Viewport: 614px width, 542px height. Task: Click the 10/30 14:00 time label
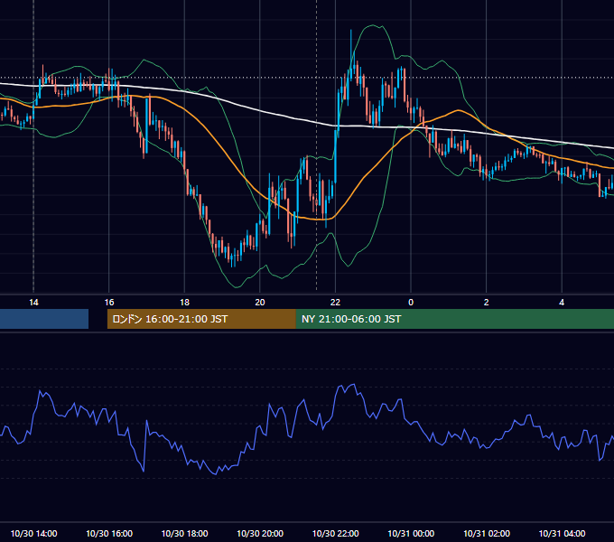[x=33, y=533]
